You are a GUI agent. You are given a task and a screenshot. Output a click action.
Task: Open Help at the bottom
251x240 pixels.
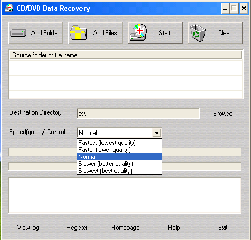[174, 228]
